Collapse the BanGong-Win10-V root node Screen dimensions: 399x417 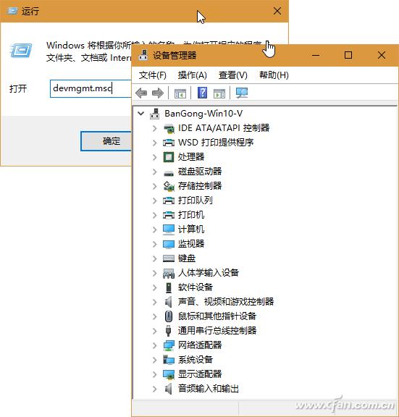(x=141, y=114)
